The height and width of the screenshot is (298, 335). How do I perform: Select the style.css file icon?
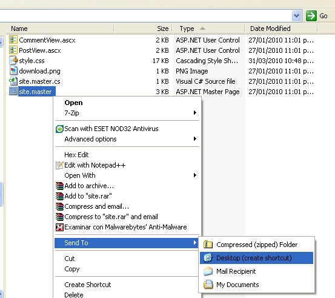(x=13, y=60)
